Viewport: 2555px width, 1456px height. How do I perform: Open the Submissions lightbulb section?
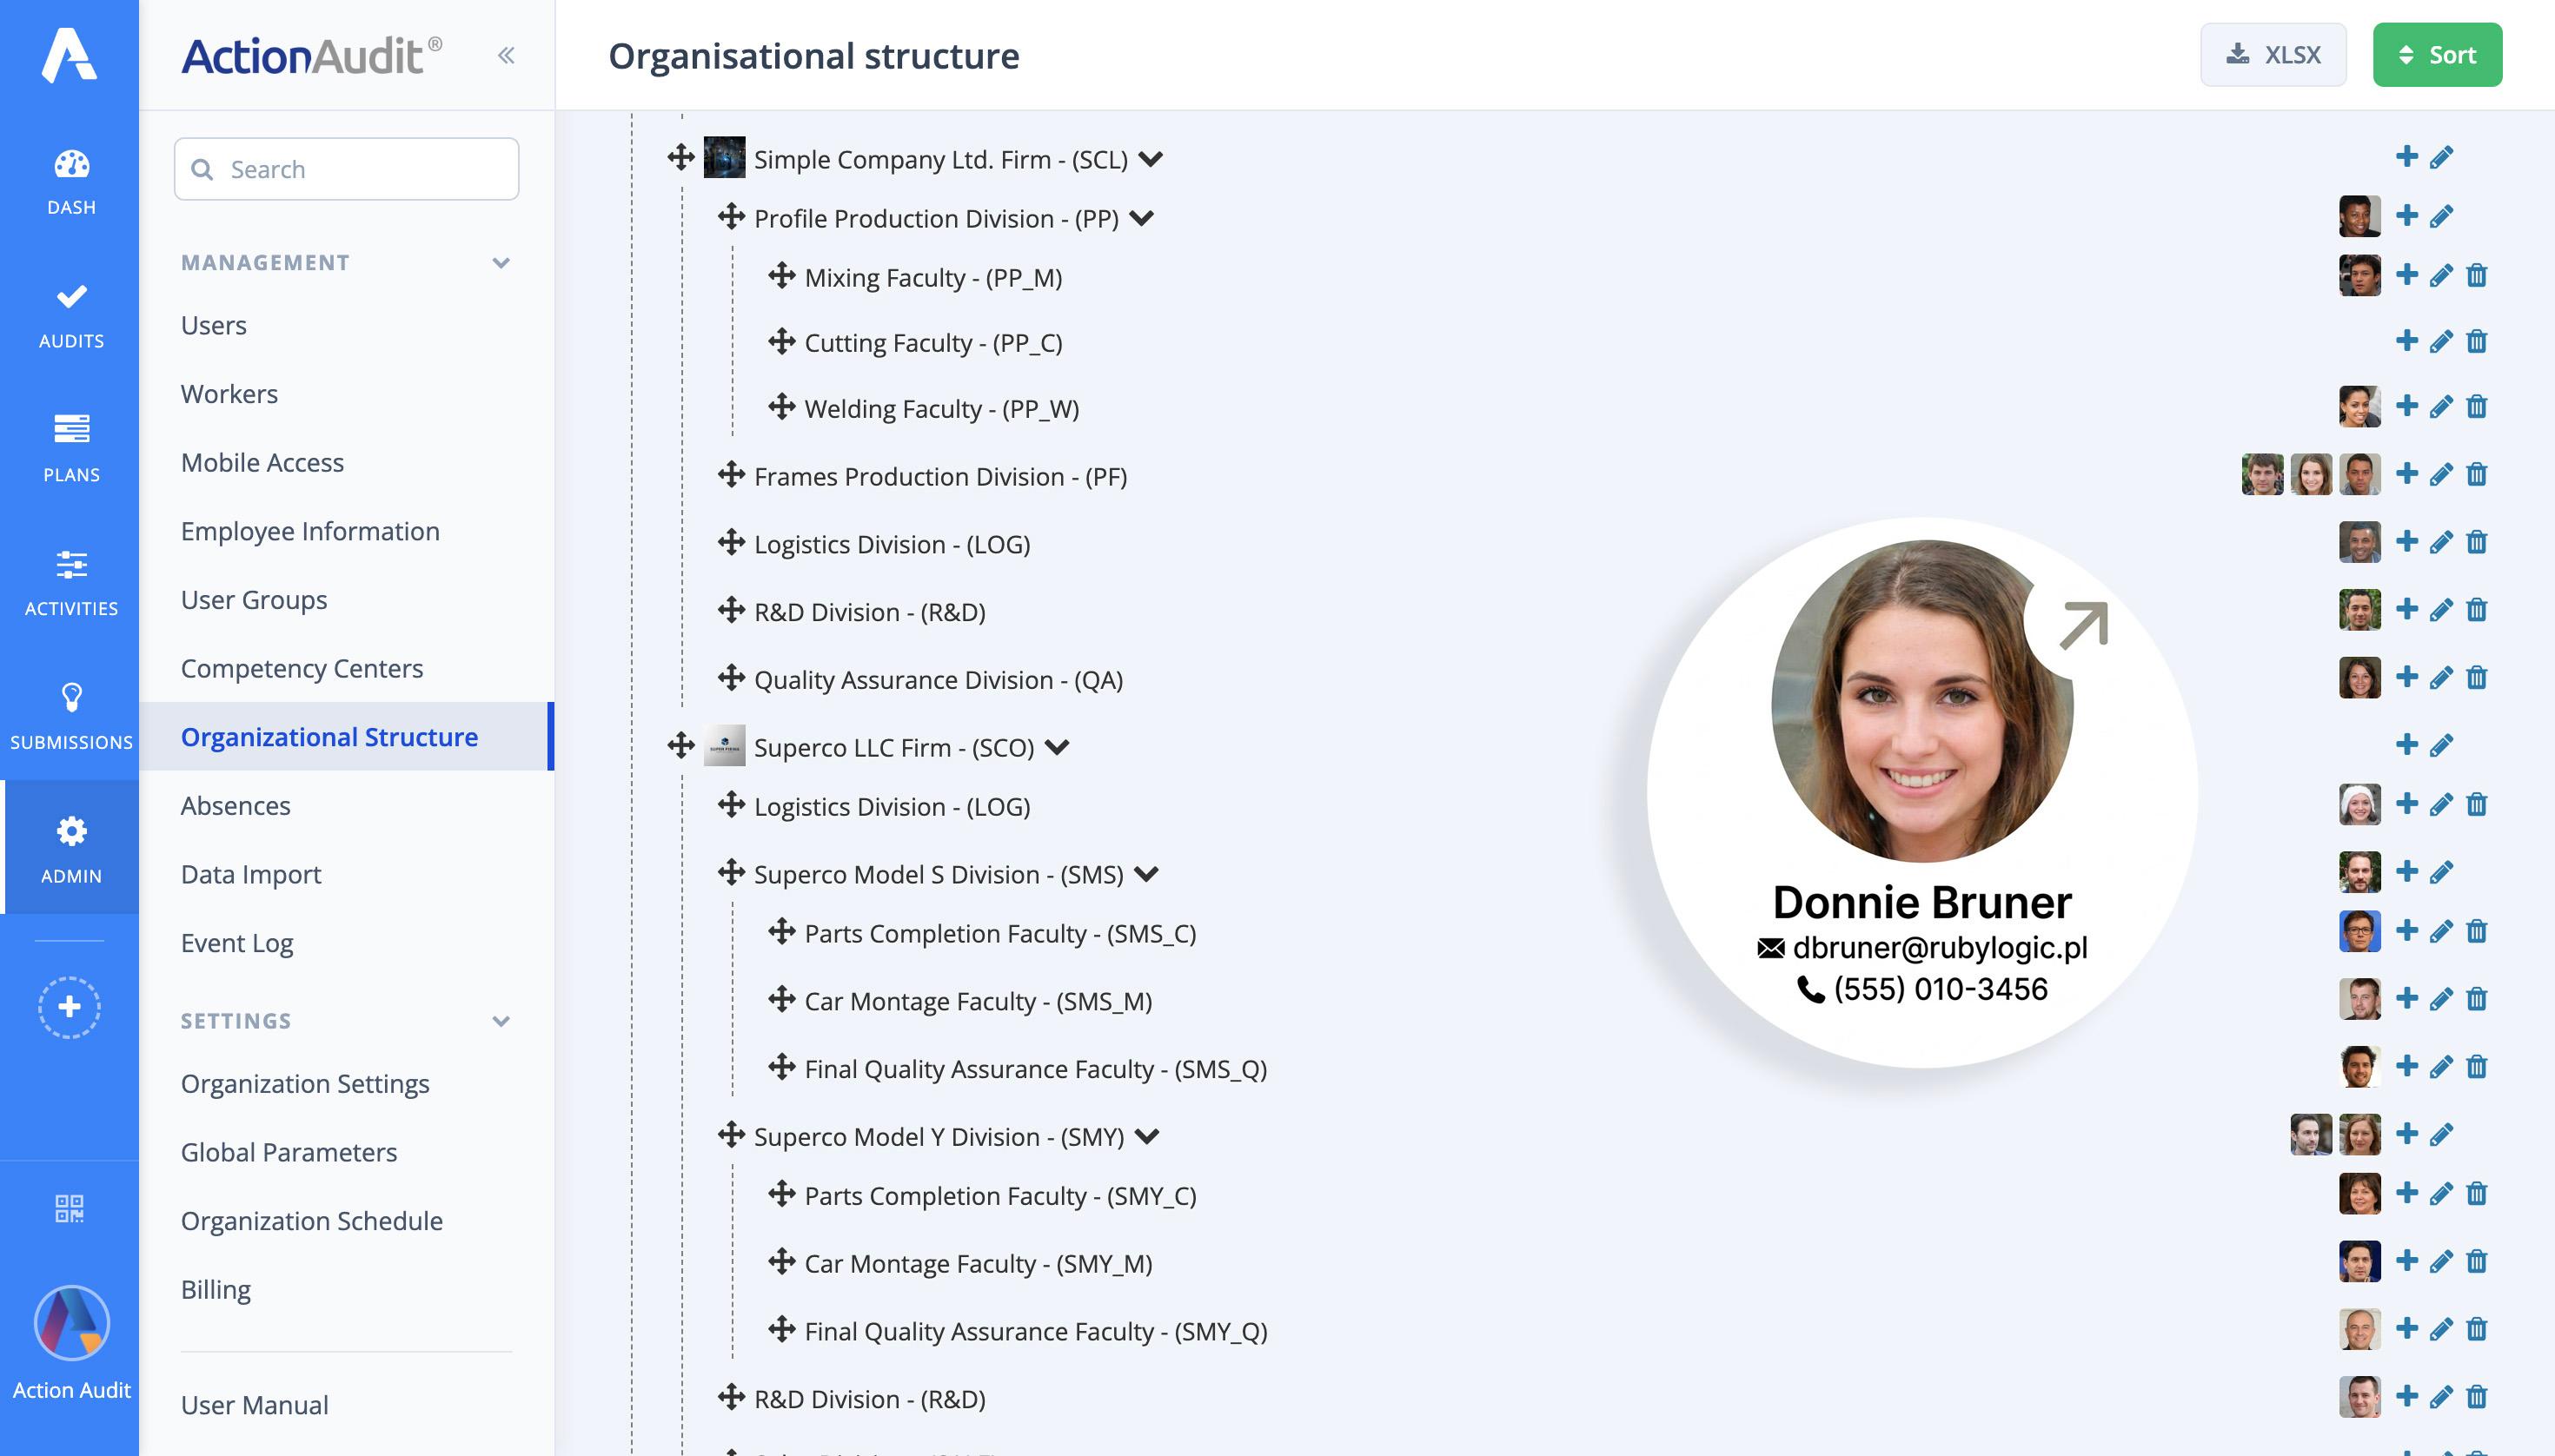71,716
